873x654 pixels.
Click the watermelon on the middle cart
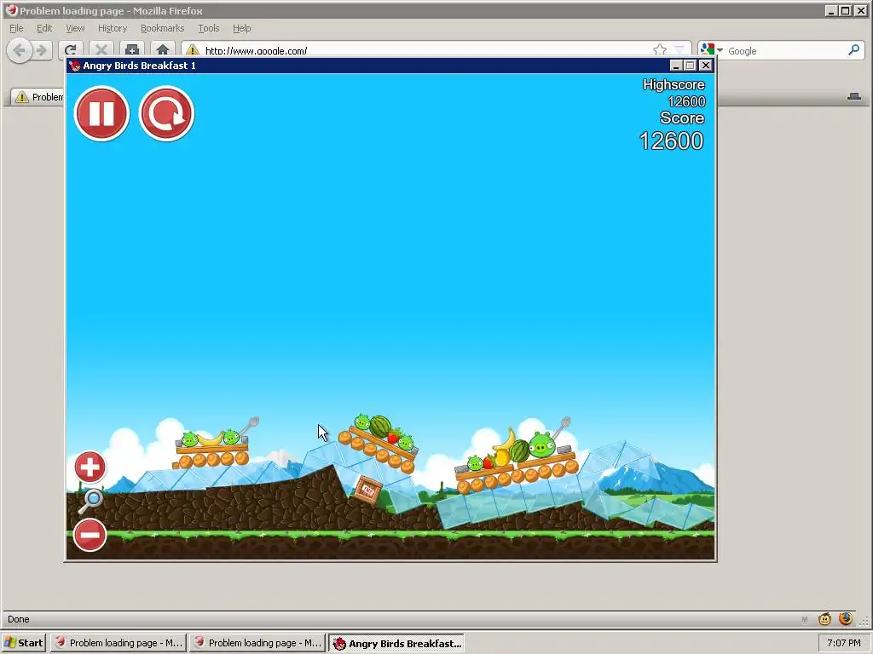point(381,427)
